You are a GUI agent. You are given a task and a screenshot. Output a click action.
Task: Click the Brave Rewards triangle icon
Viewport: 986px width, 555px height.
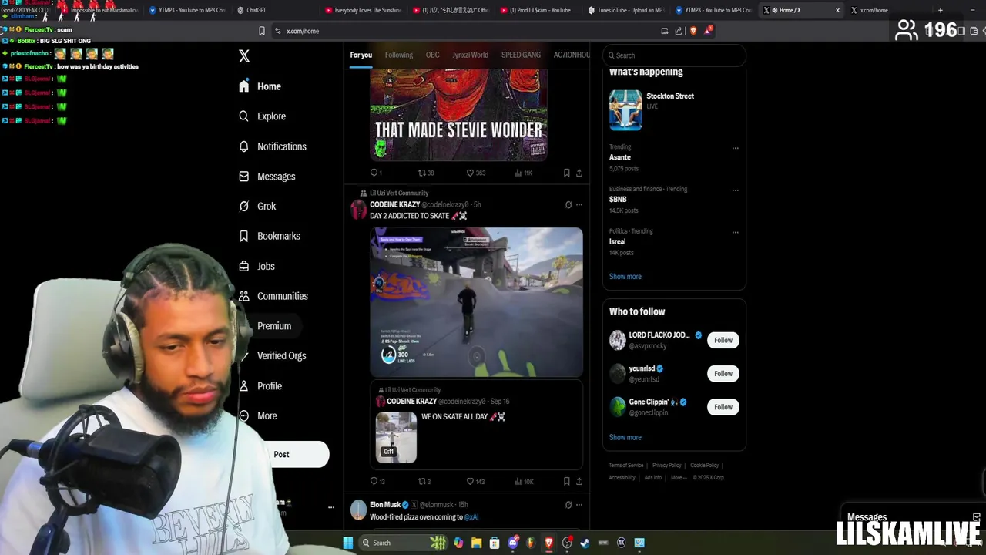click(x=707, y=31)
